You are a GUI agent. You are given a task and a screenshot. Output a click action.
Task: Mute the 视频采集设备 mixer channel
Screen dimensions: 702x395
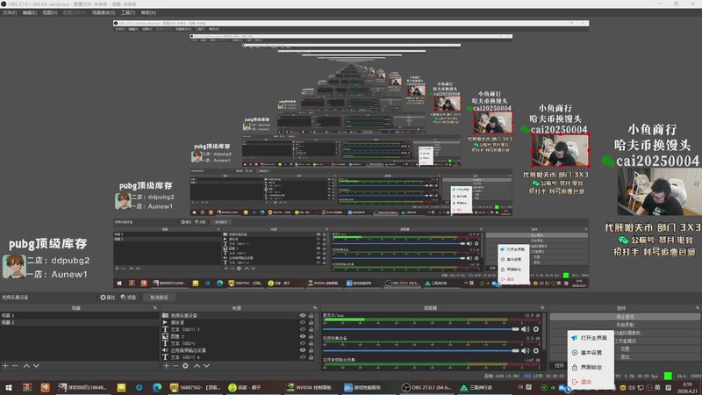coord(525,350)
